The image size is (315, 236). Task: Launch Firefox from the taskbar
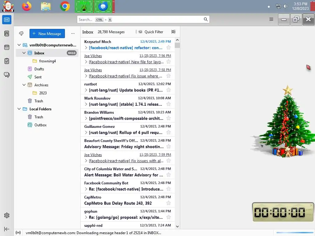(x=27, y=6)
